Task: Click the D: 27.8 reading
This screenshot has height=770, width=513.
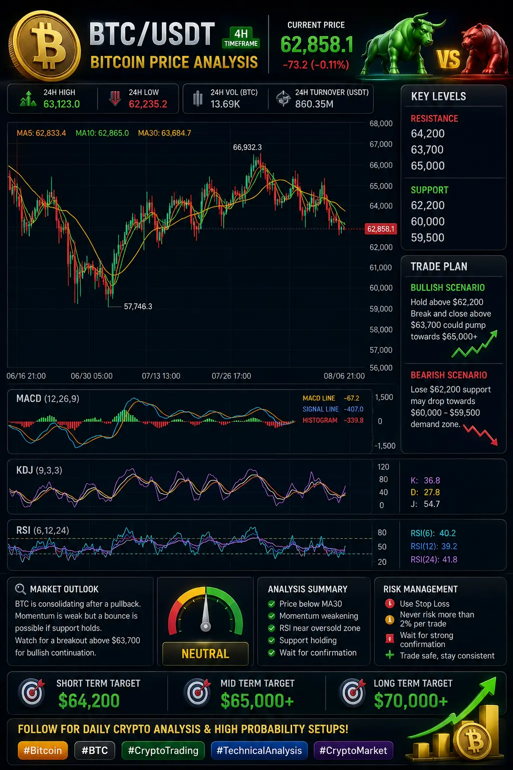Action: coord(425,492)
